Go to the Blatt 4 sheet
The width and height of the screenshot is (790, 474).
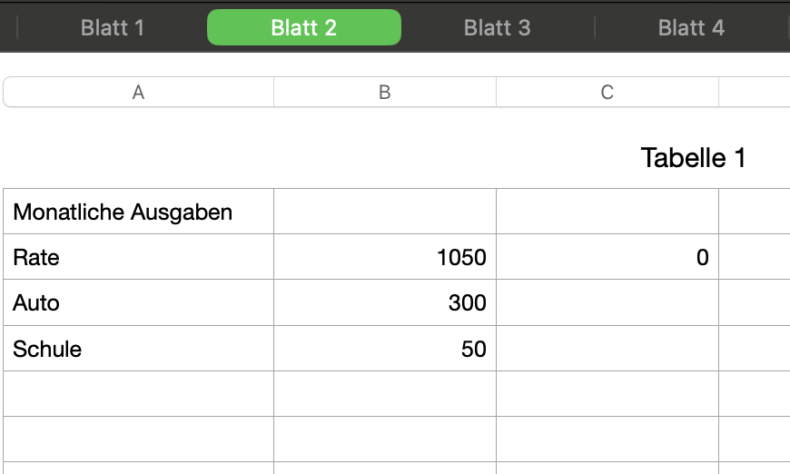pos(691,27)
